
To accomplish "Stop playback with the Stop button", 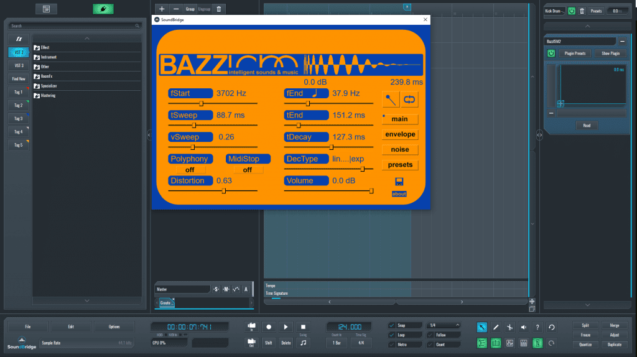I will tap(302, 327).
